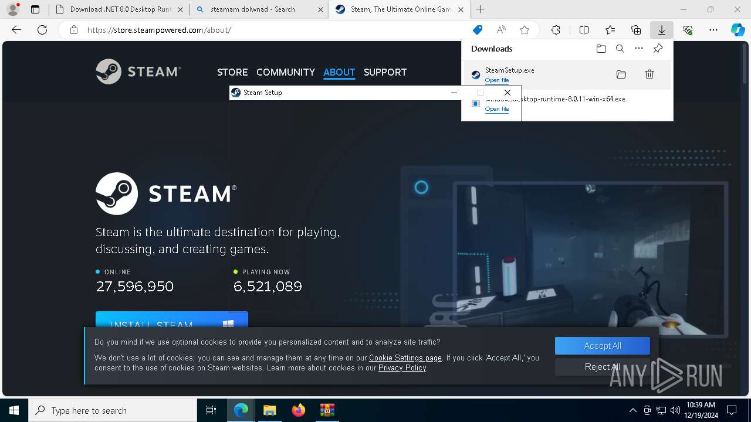Open Microsoft Edge from the taskbar
The width and height of the screenshot is (751, 422).
click(x=241, y=410)
